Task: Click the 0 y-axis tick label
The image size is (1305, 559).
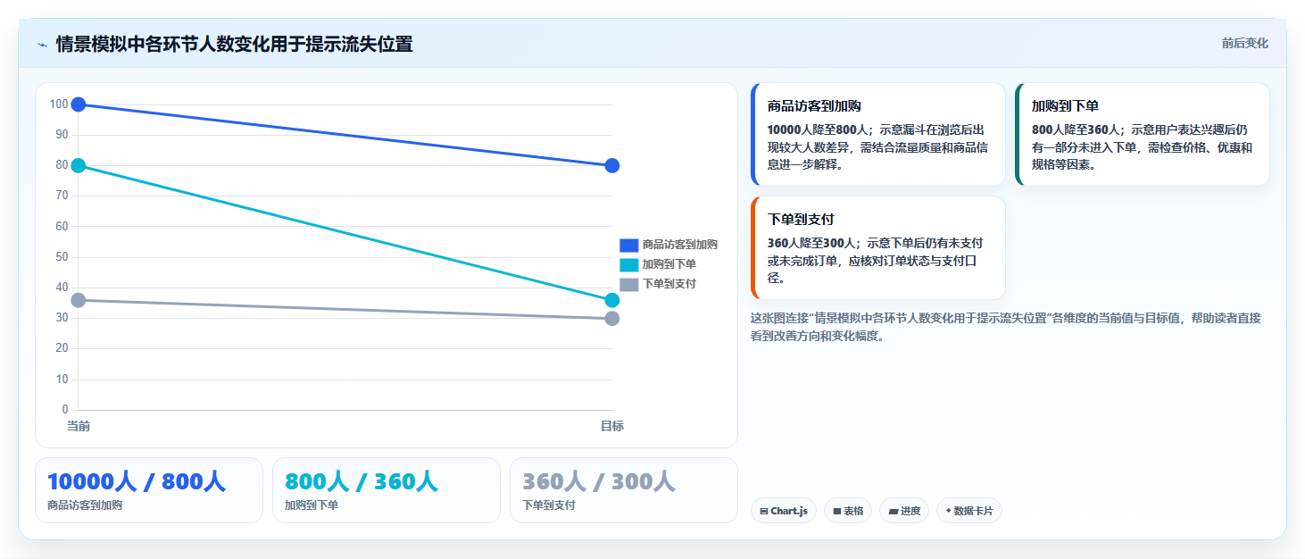Action: [64, 410]
